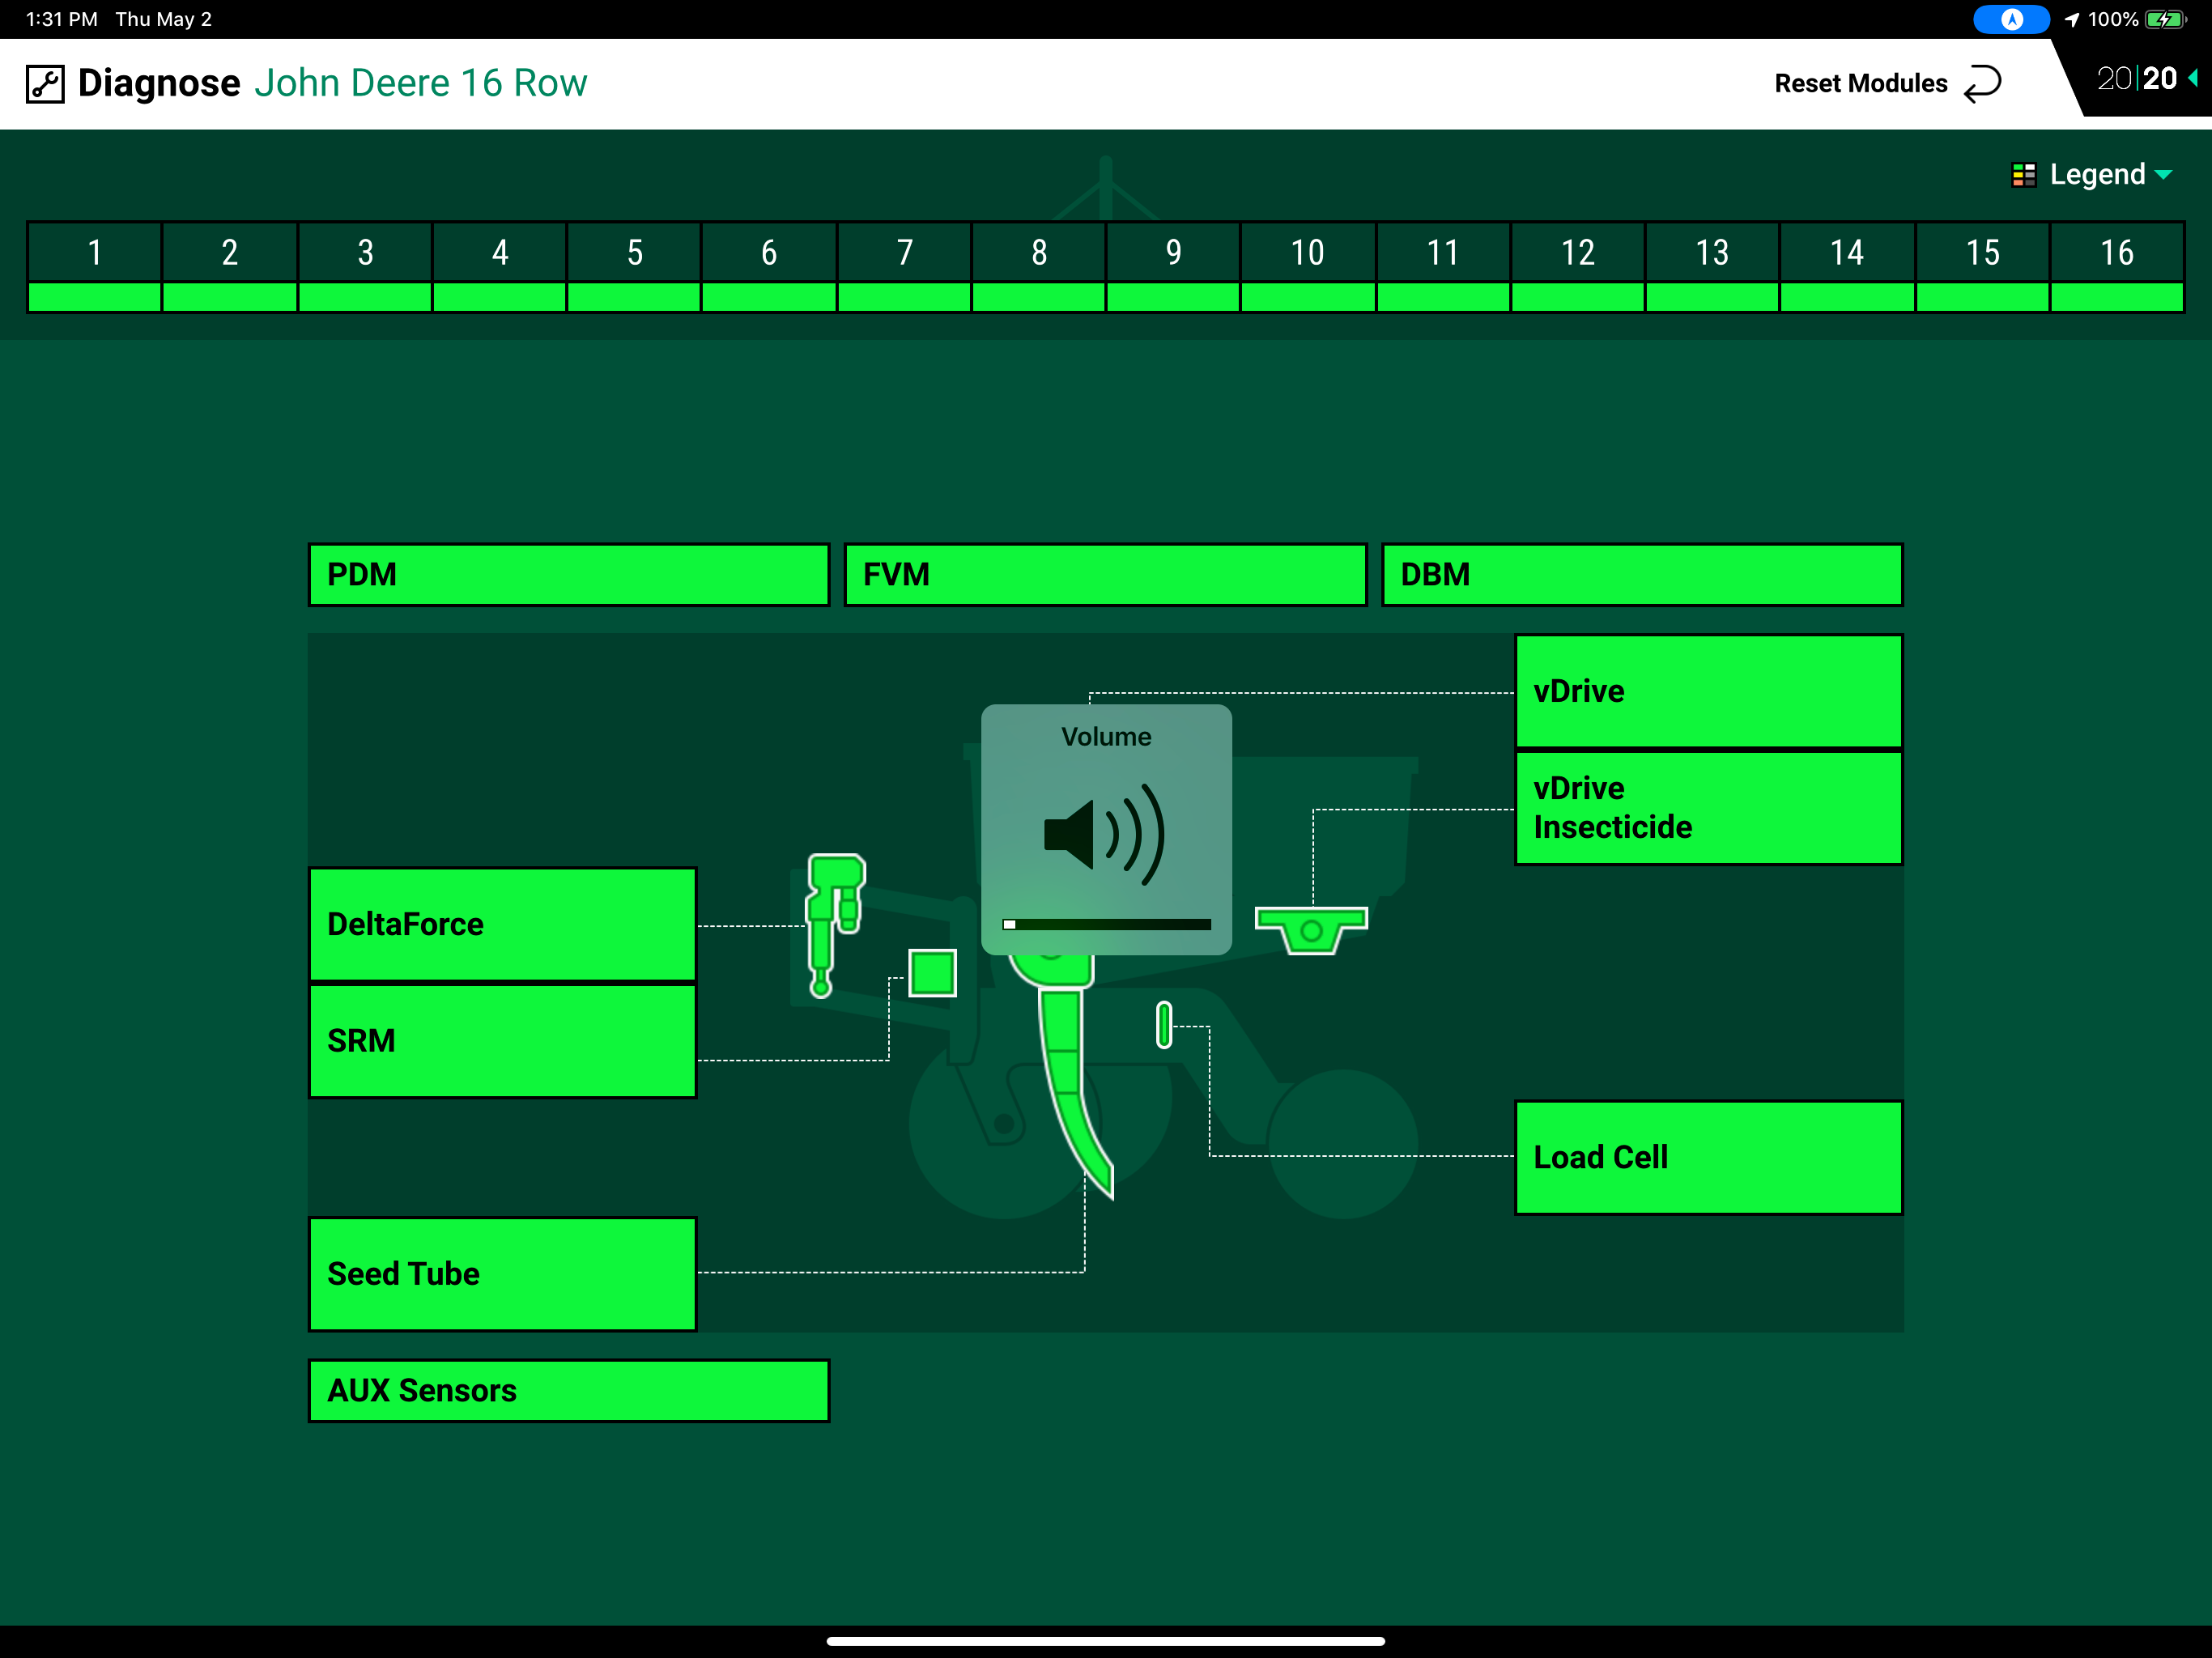Click the Load Cell status box

1709,1158
